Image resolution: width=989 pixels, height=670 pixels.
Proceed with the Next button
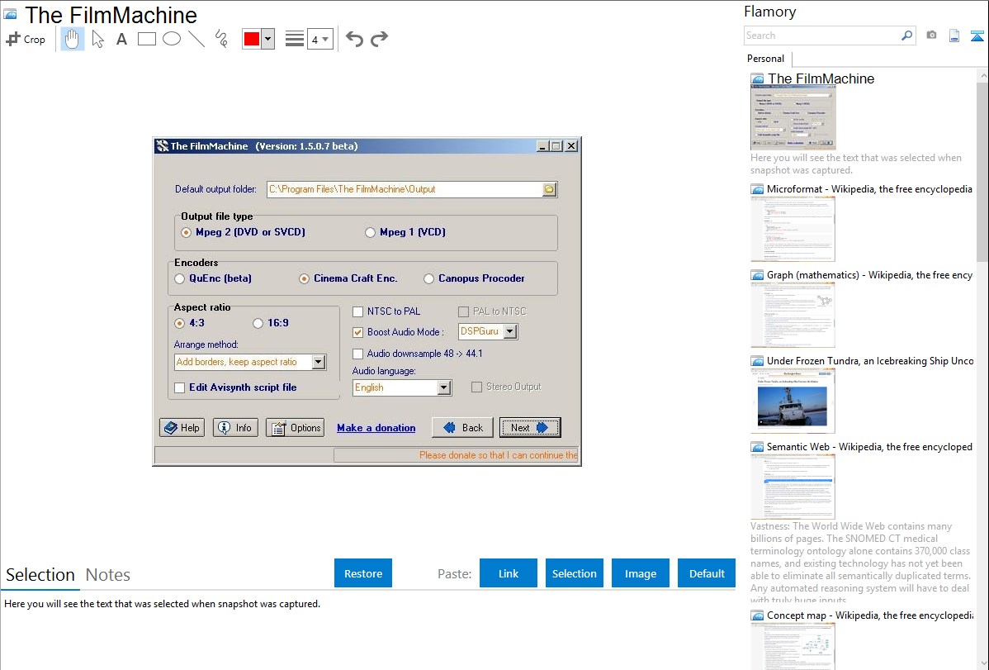(530, 427)
